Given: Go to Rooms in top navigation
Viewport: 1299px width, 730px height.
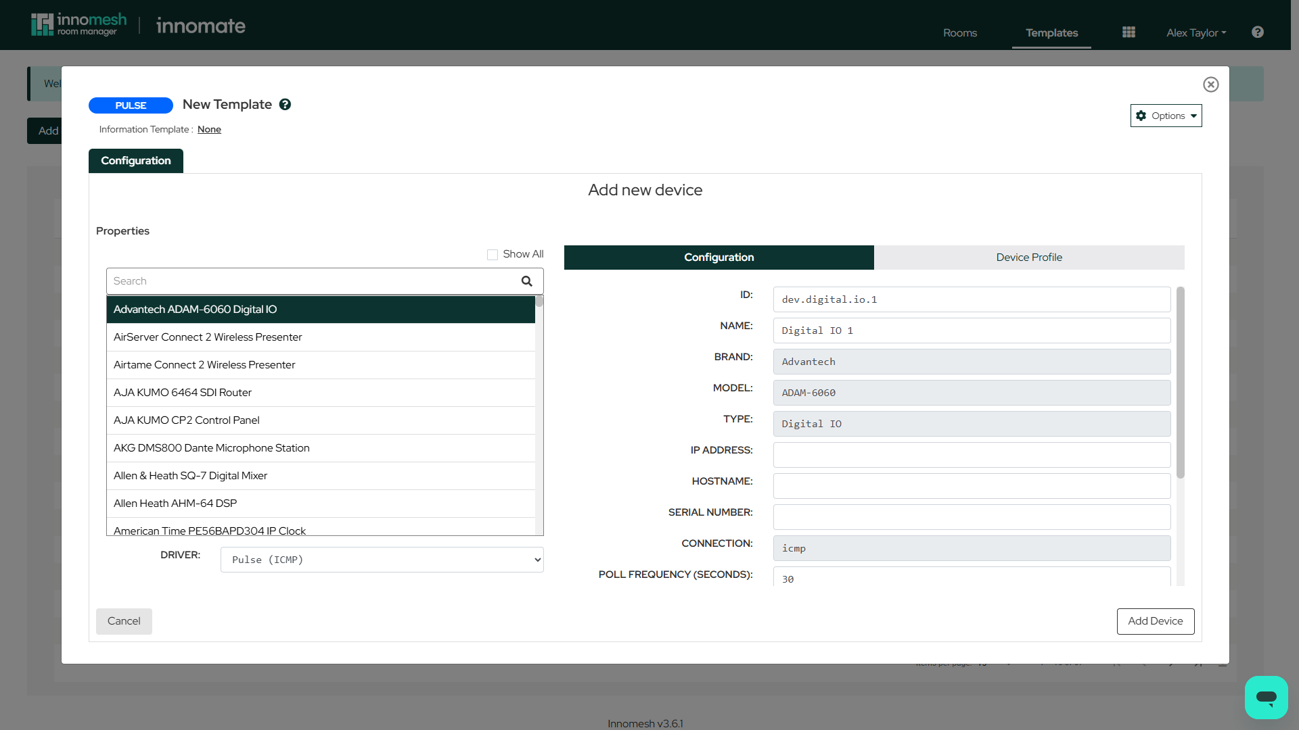Looking at the screenshot, I should pyautogui.click(x=960, y=32).
